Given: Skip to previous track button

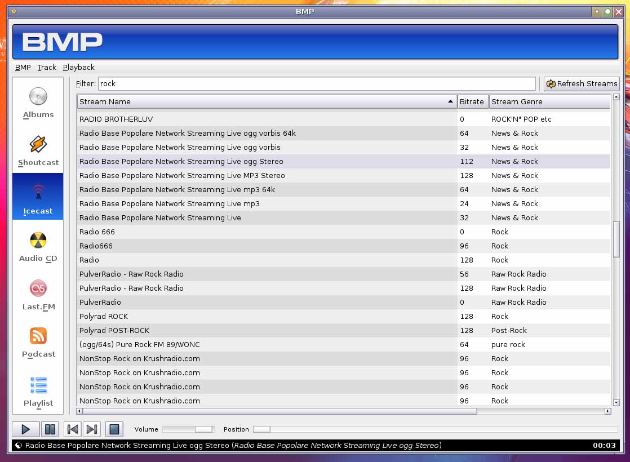Looking at the screenshot, I should pos(72,429).
